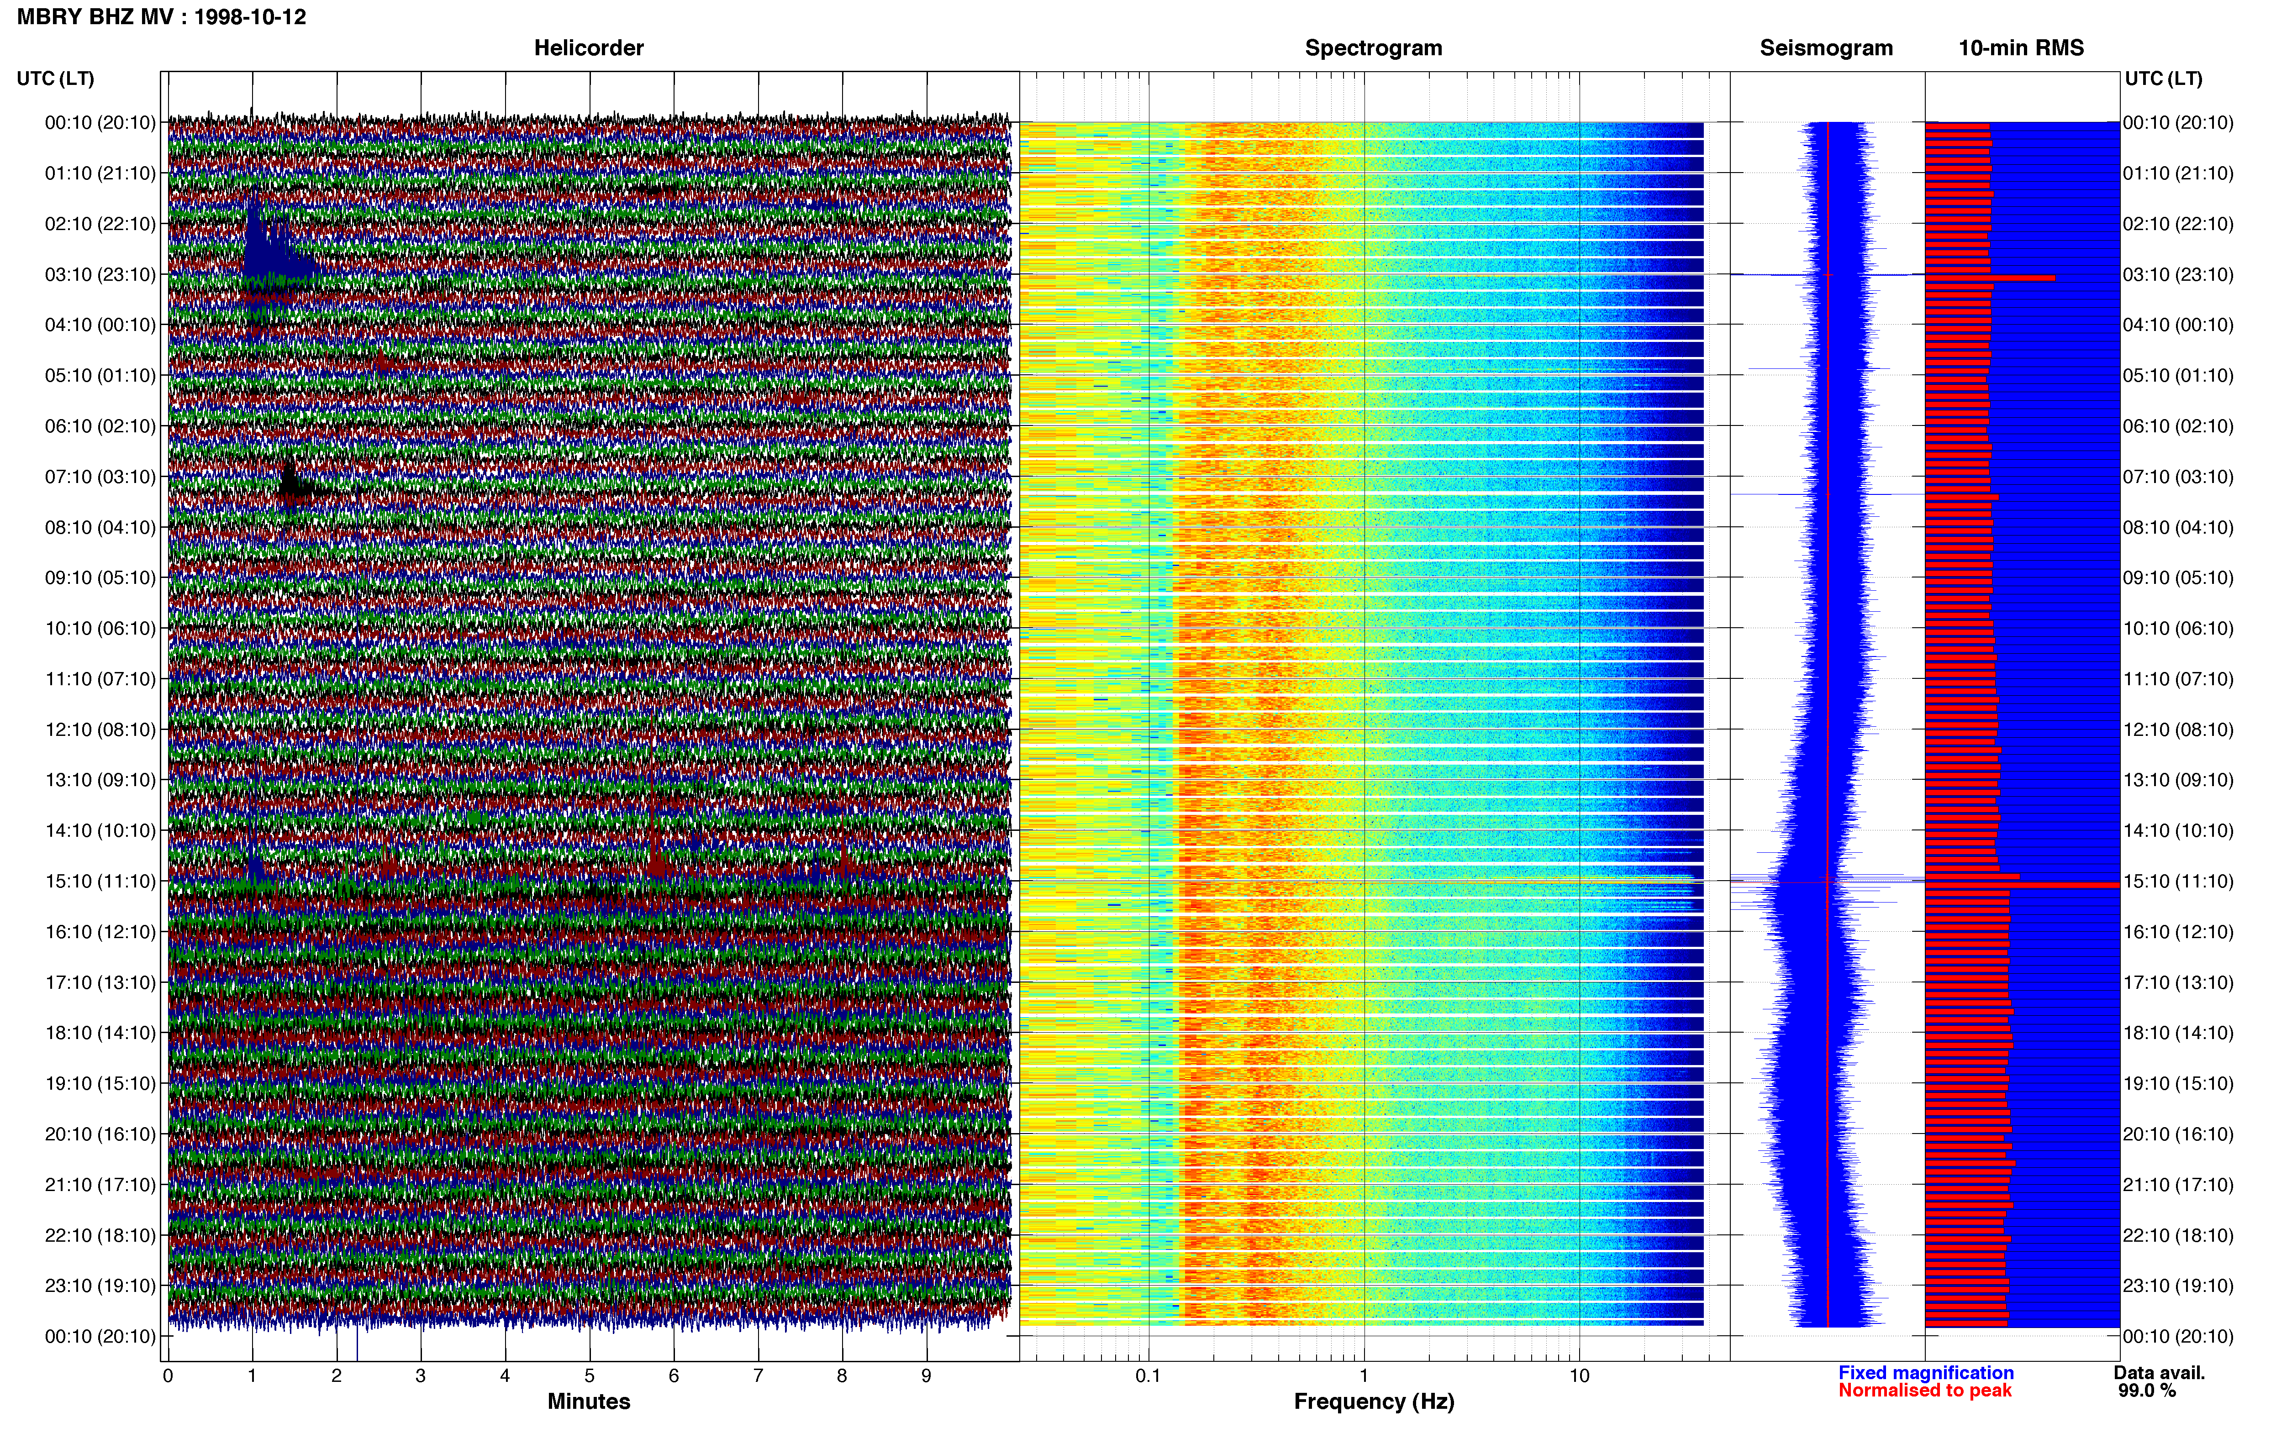The height and width of the screenshot is (1433, 2292).
Task: Click the 6 tick on the Minutes axis
Action: (x=674, y=1375)
